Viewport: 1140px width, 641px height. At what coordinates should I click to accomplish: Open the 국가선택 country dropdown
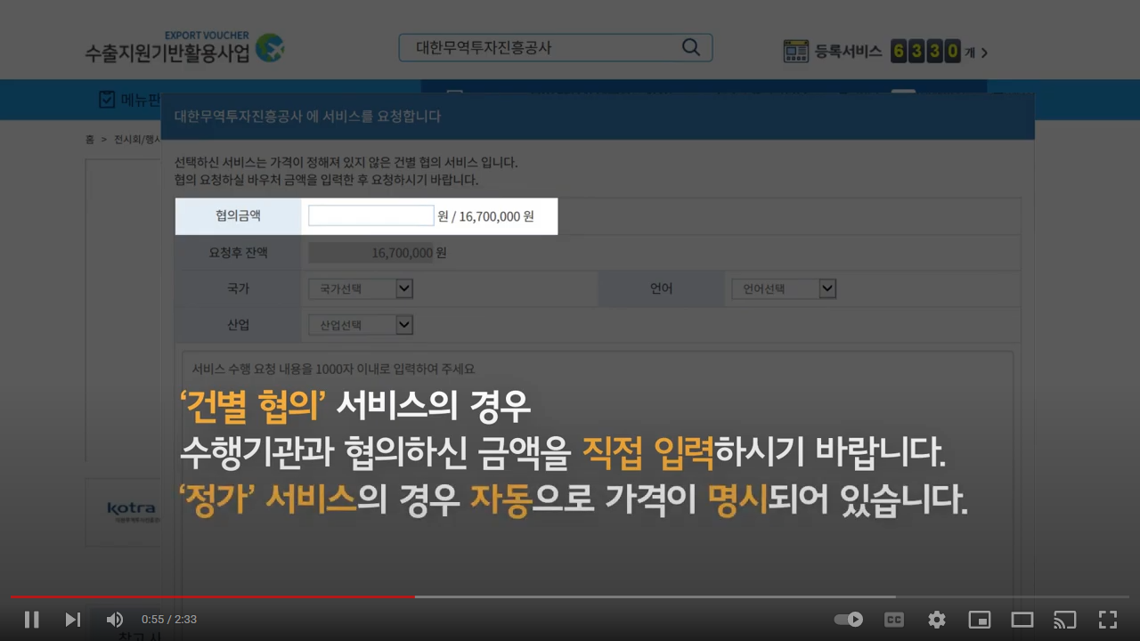tap(361, 289)
